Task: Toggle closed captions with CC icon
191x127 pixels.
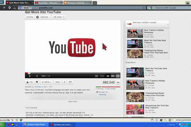Action: pyautogui.click(x=96, y=76)
